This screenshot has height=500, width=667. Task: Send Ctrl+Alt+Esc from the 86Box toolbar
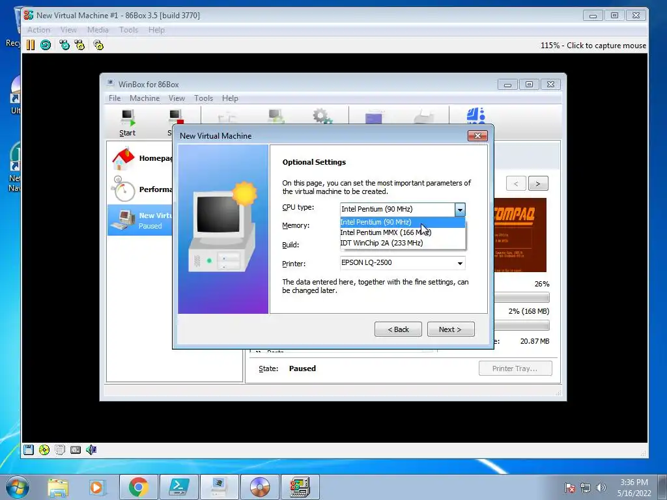[79, 45]
